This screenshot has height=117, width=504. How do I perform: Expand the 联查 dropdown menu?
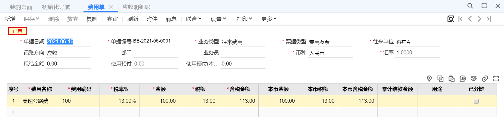tap(194, 19)
